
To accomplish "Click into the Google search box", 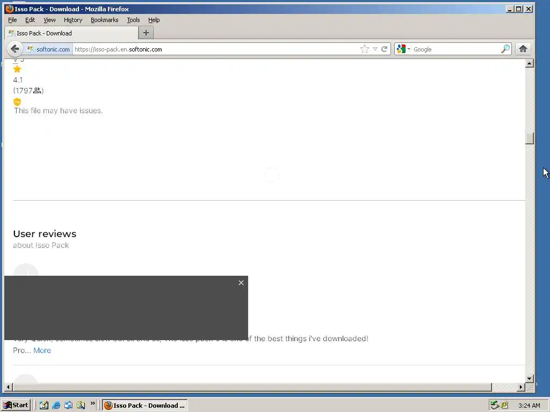I will tap(456, 49).
